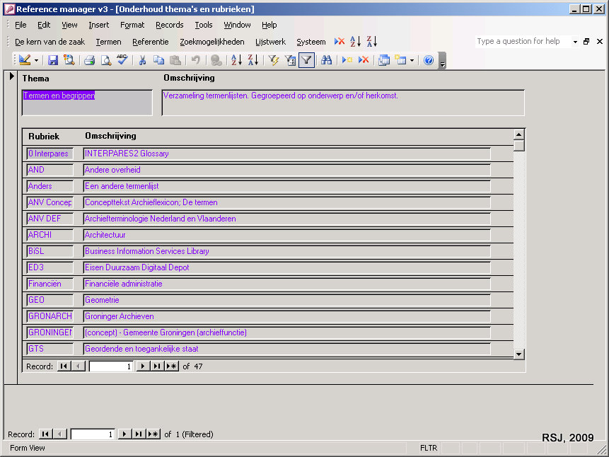Expand the New Object dropdown arrow
609x457 pixels.
tap(412, 60)
